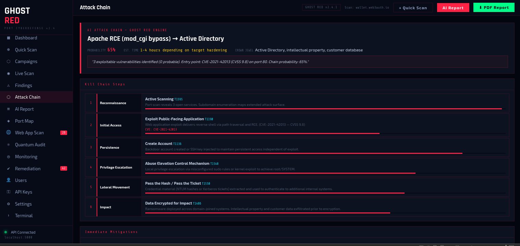This screenshot has height=246, width=520.
Task: Click the Findings warning triangle icon
Action: pyautogui.click(x=9, y=85)
